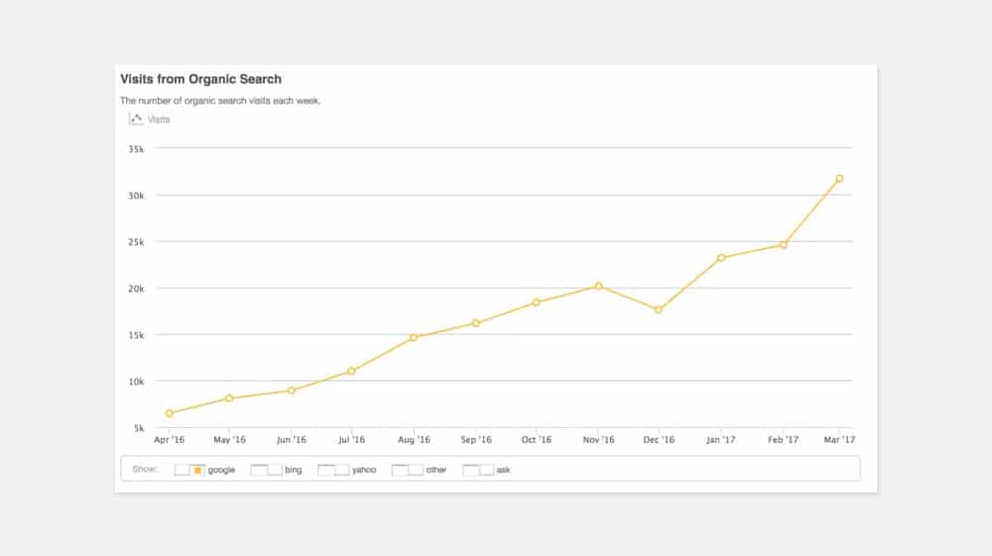Screen dimensions: 992x556
Task: Click the Jul '16 data point marker
Action: click(351, 371)
